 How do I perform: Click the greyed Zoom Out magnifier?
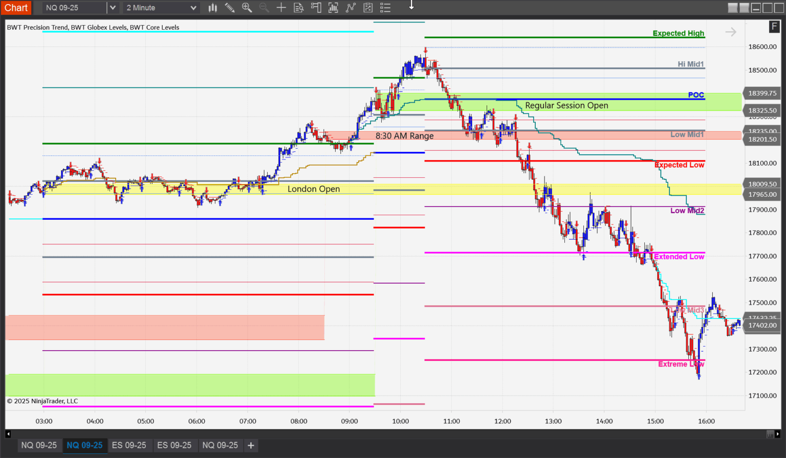coord(264,8)
